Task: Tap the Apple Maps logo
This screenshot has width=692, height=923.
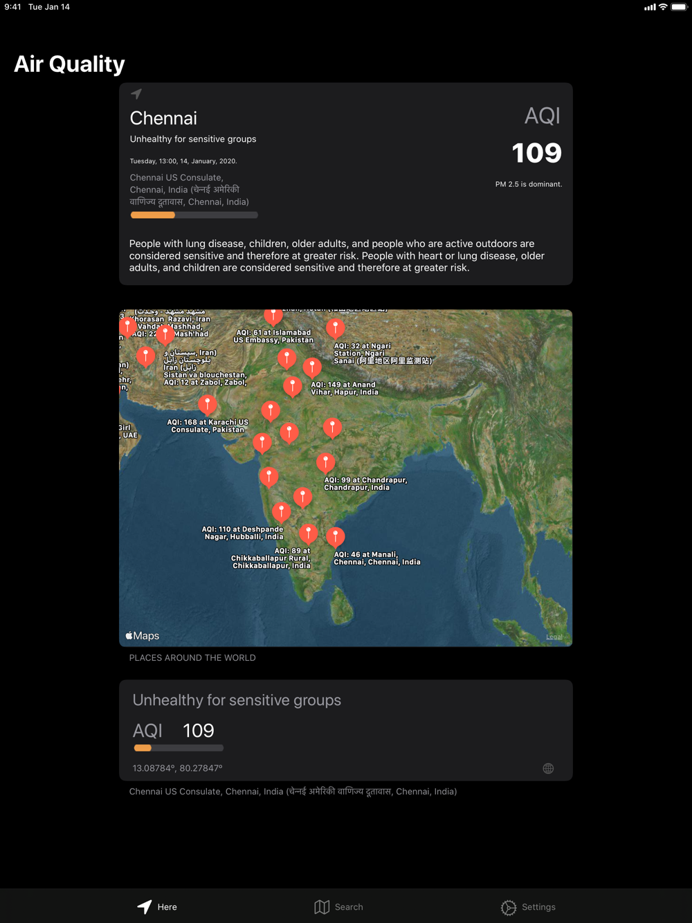Action: coord(143,636)
